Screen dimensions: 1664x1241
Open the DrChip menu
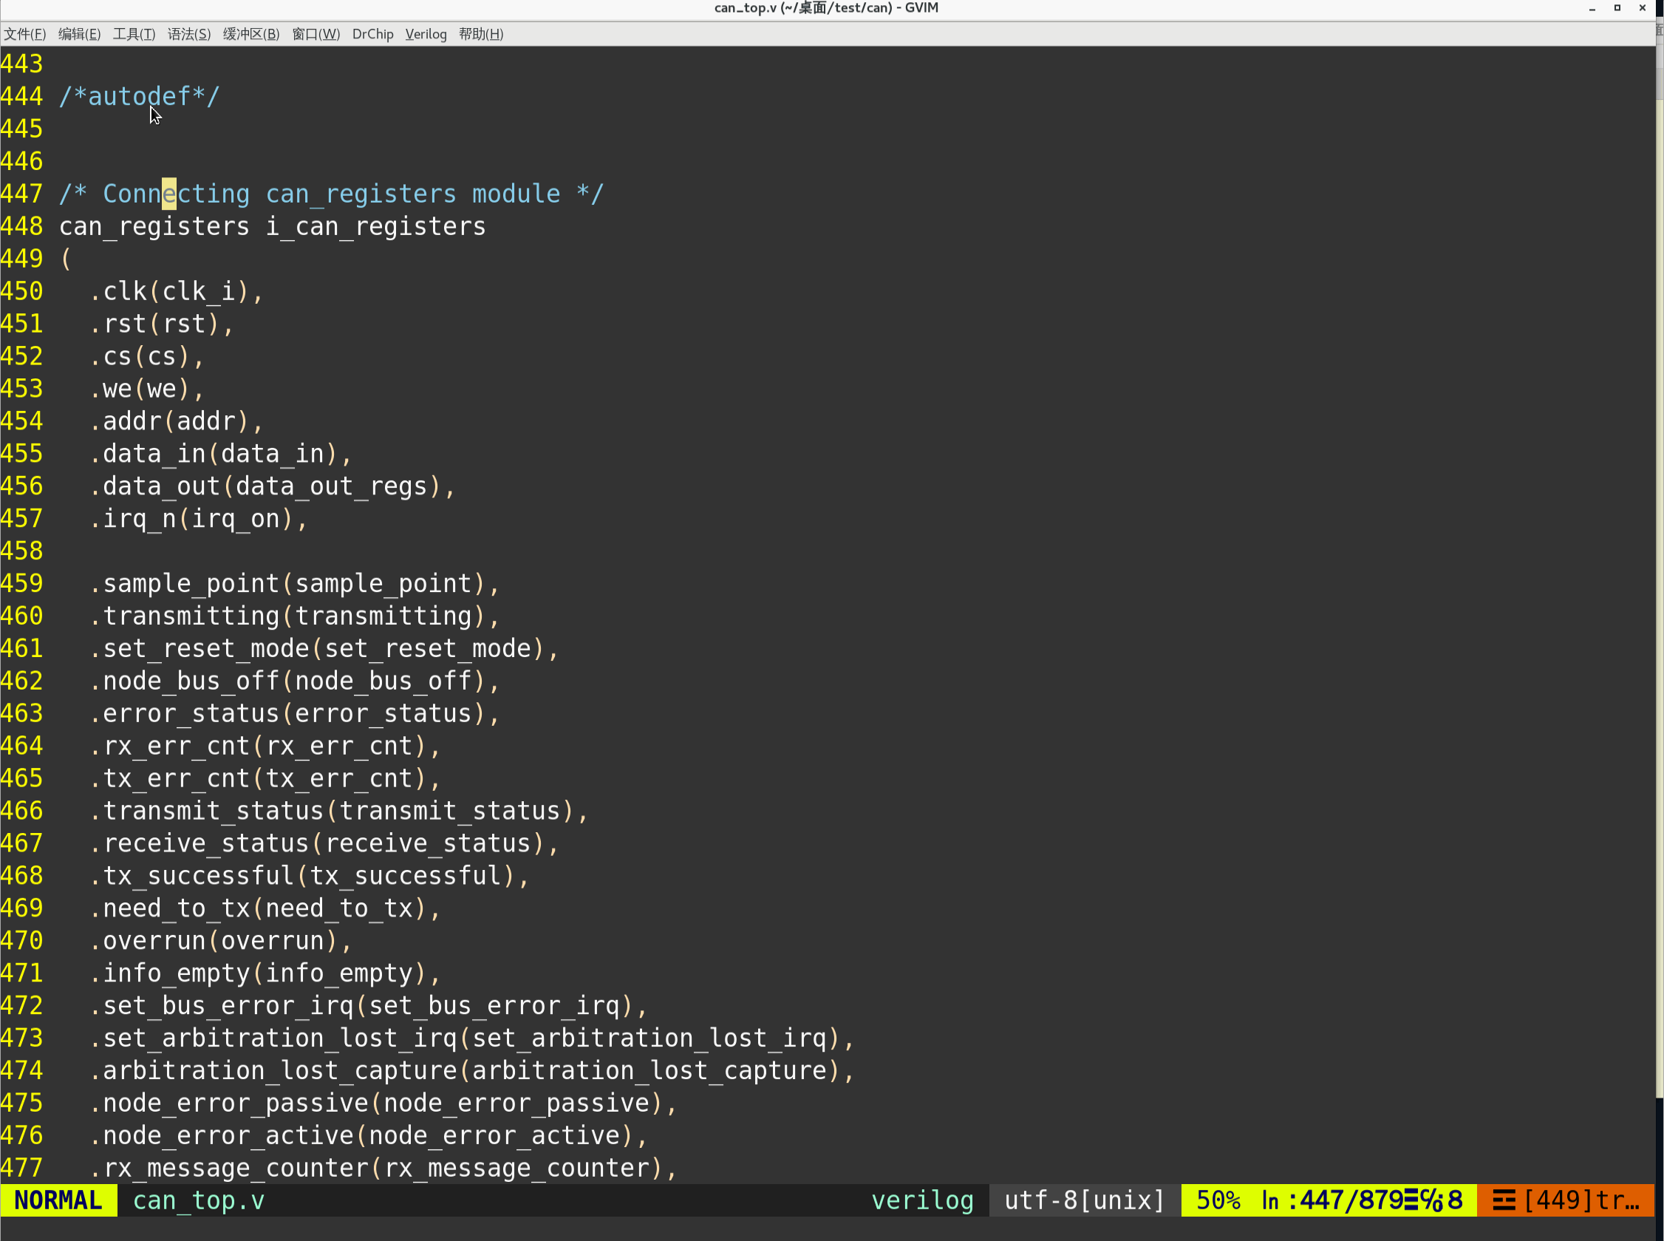[x=373, y=34]
